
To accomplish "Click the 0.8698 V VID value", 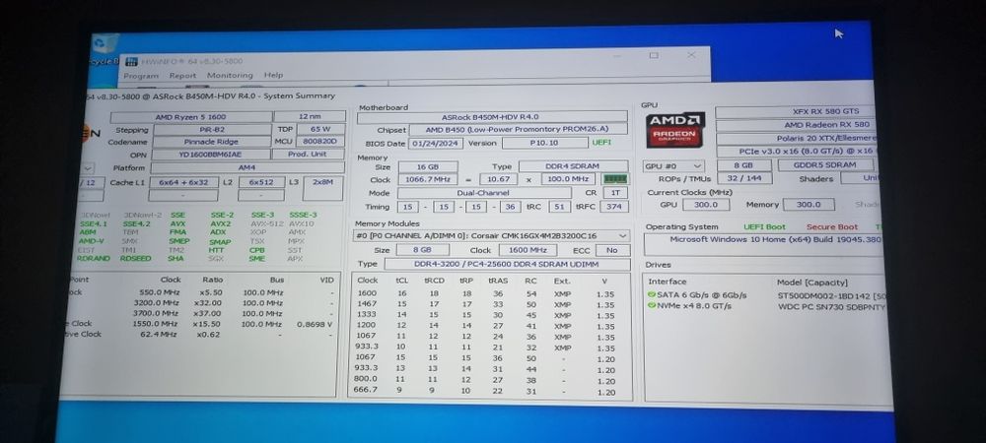I will 315,325.
